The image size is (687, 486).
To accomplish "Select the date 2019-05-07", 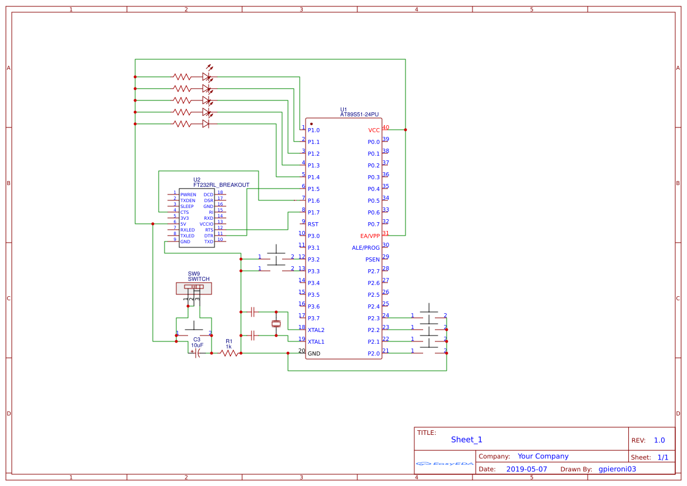I will pos(527,469).
